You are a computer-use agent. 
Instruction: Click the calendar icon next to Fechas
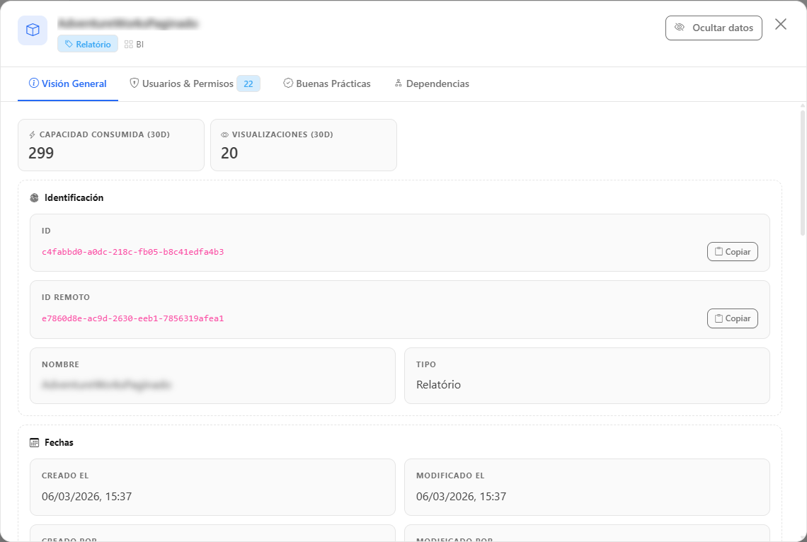[x=35, y=443]
